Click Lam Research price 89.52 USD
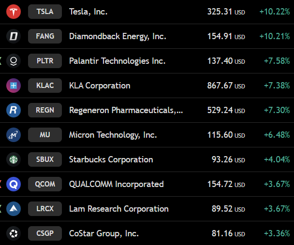The image size is (294, 245). 228,209
